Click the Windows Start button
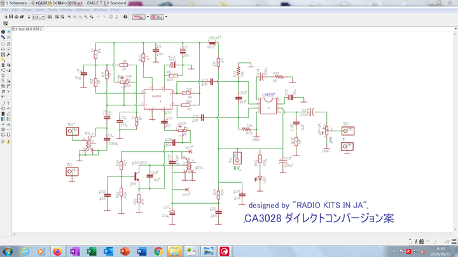Viewport: 458px width, 257px height. (8, 252)
